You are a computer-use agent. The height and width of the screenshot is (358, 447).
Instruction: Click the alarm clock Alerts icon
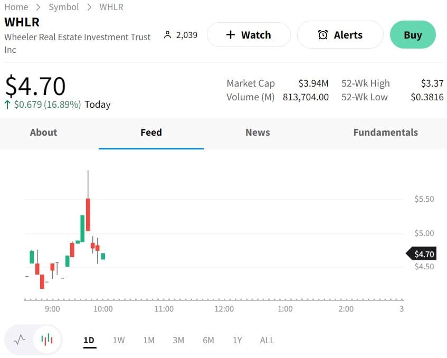tap(323, 35)
